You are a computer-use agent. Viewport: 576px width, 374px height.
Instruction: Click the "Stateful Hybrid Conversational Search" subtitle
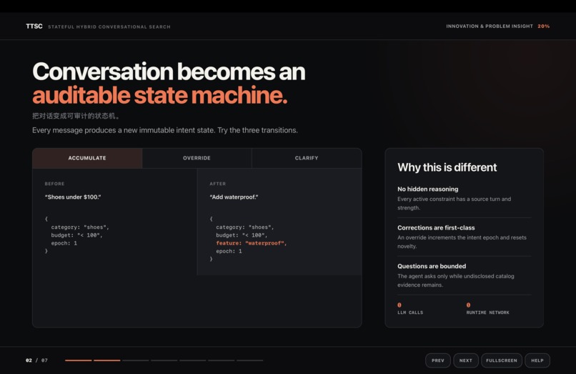[109, 27]
